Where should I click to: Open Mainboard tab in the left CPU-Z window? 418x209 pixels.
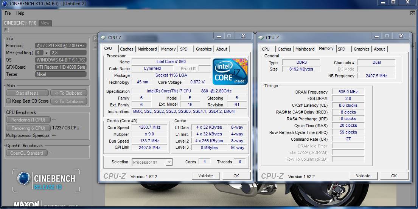(147, 49)
